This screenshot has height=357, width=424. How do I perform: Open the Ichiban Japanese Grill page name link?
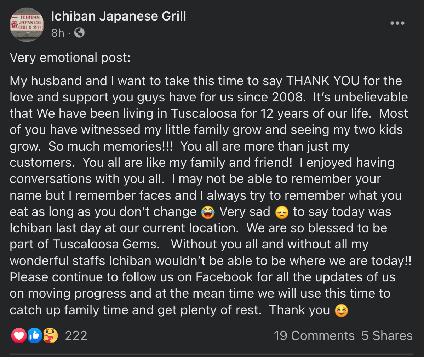(119, 16)
